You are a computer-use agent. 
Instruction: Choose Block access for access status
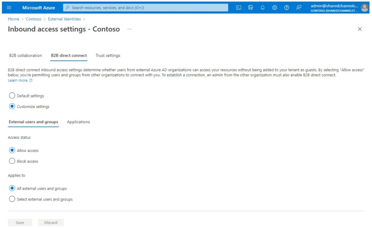(12, 161)
